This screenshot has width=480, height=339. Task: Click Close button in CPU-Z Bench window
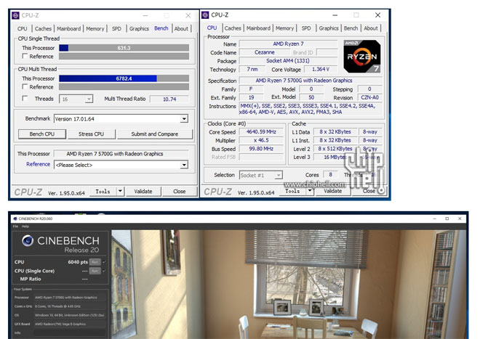[x=180, y=192]
